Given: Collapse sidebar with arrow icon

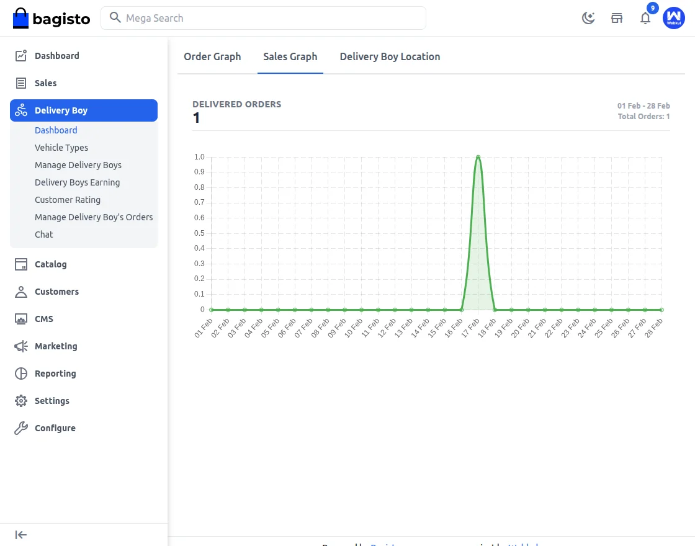Looking at the screenshot, I should [x=21, y=535].
